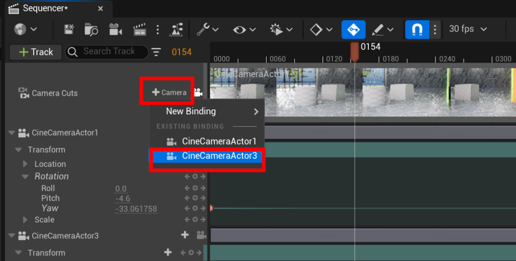Screen dimensions: 516x261
Task: Open the pencil edit options dropdown
Action: [382, 29]
